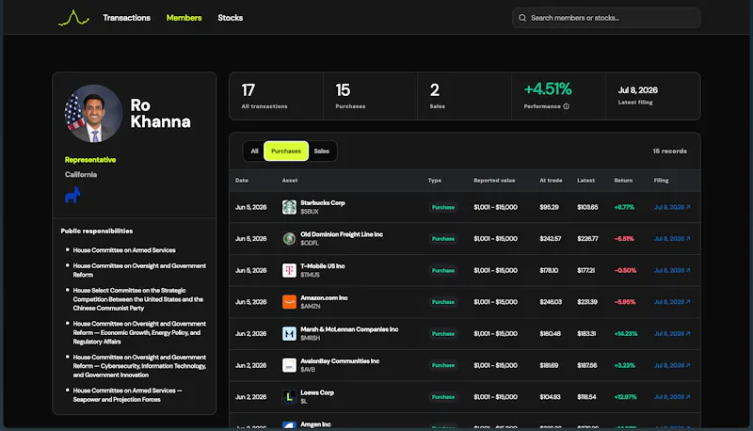
Task: Open the Loews Corp stock link
Action: coord(317,393)
